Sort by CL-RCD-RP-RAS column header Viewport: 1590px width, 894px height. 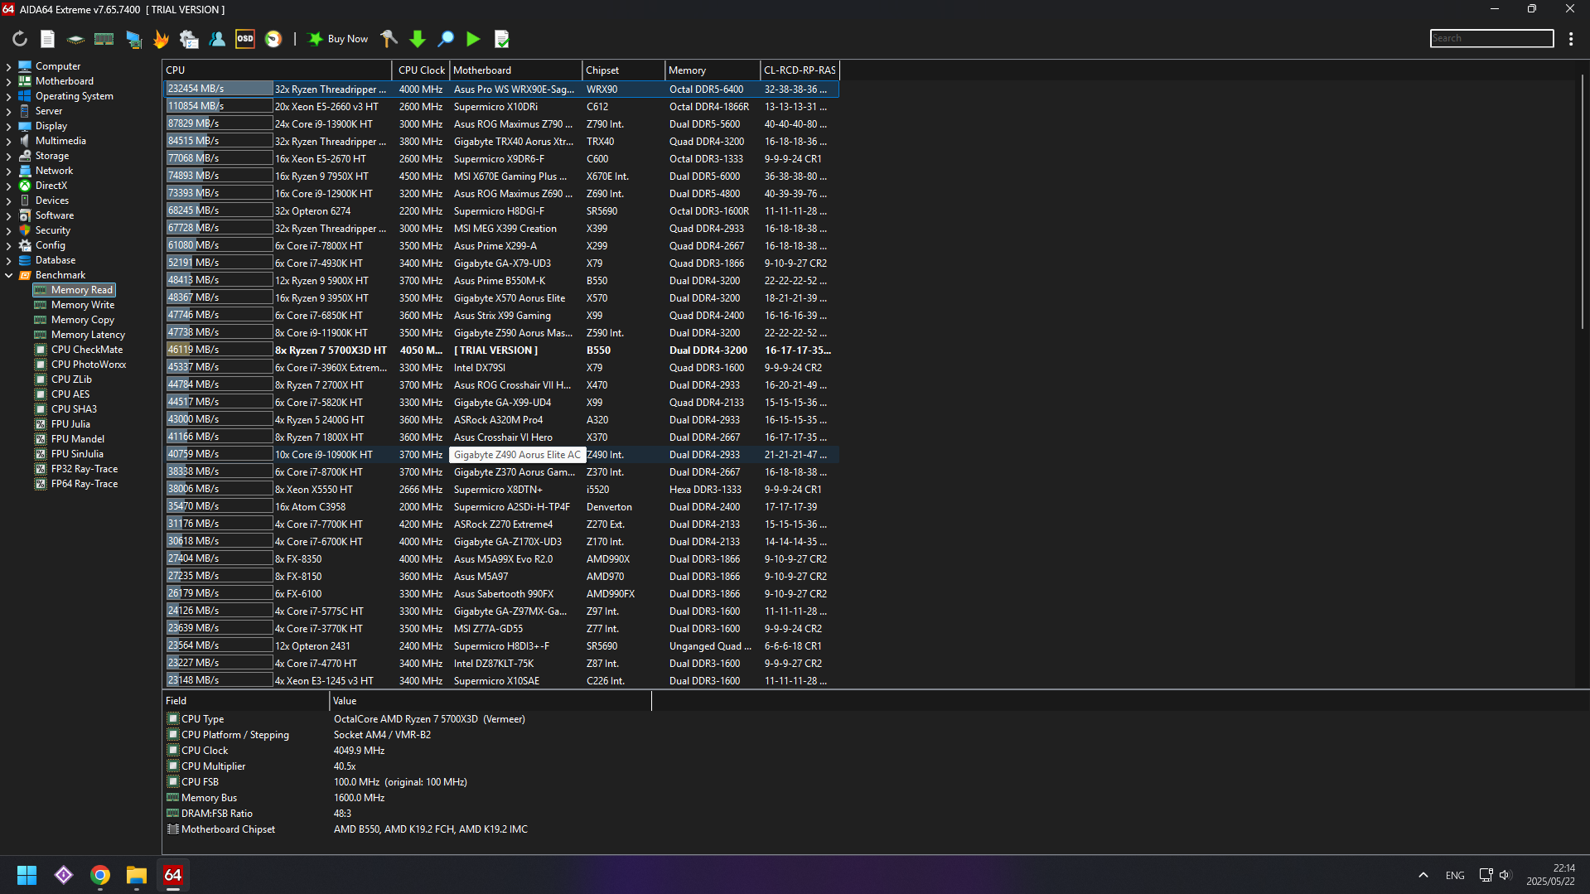(800, 70)
